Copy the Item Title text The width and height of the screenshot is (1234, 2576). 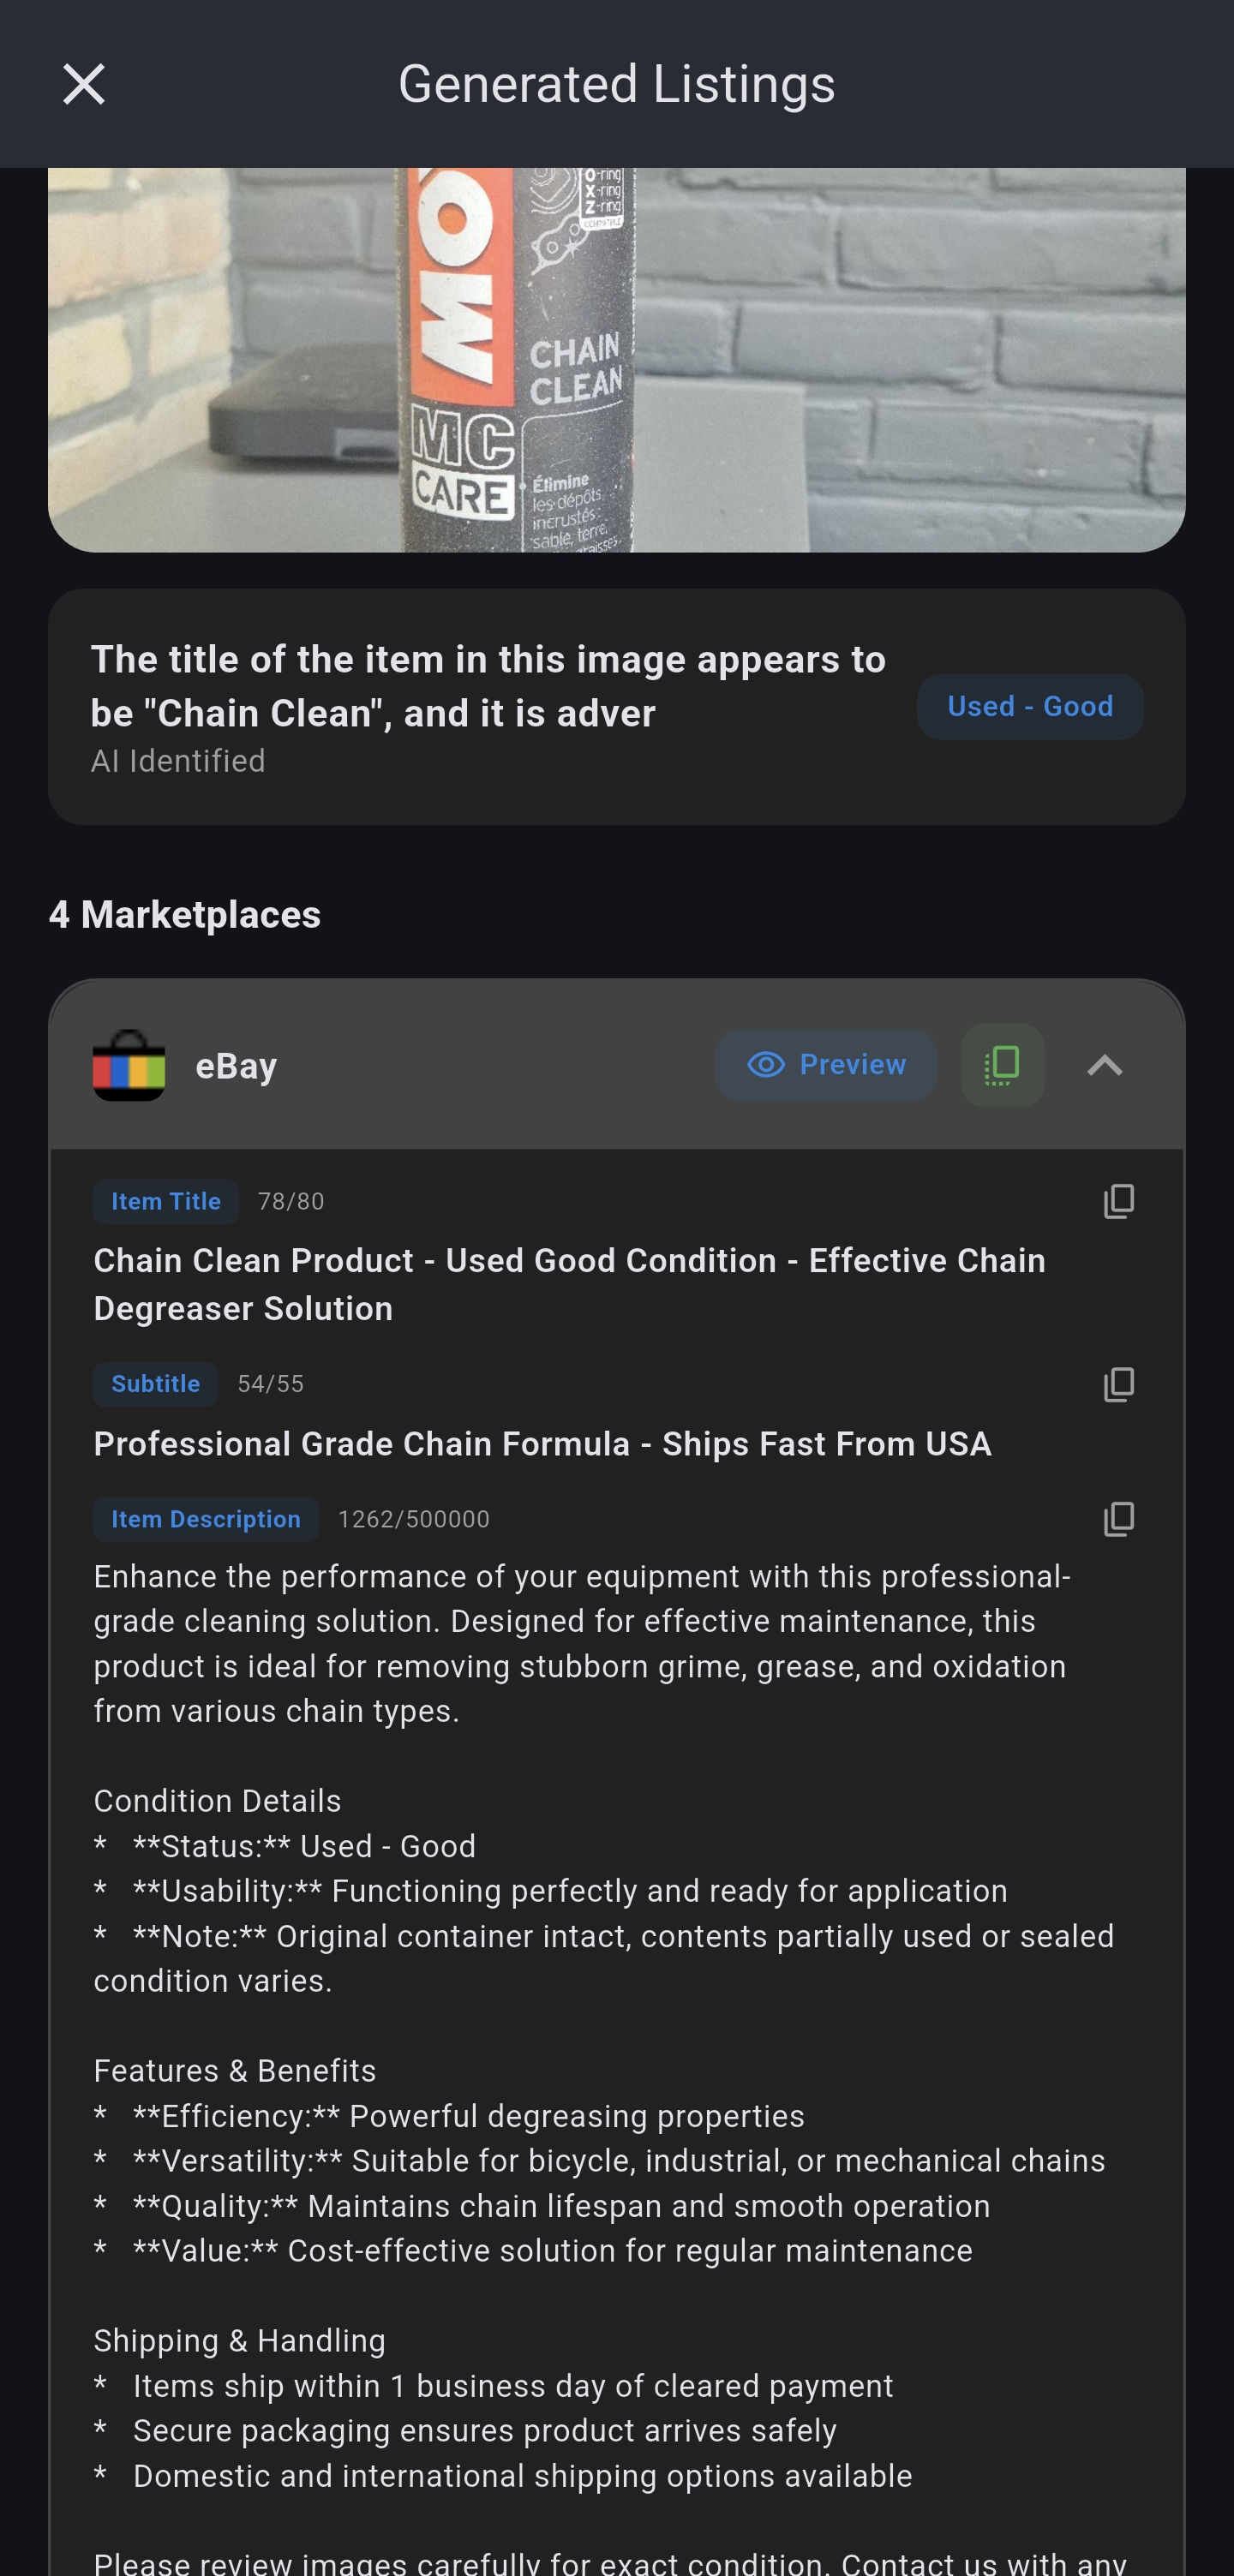pos(1118,1201)
